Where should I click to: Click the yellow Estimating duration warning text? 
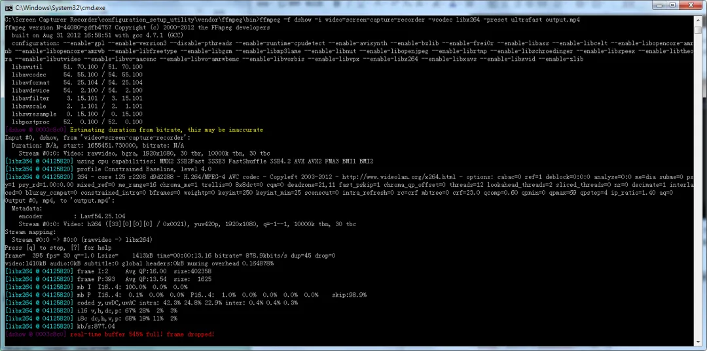[x=166, y=130]
